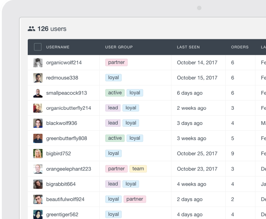This screenshot has height=219, width=266.
Task: Sort by the LAST SEEN column header
Action: point(188,47)
